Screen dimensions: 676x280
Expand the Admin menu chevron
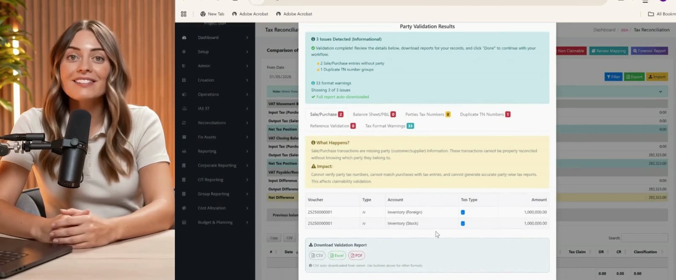tap(247, 66)
